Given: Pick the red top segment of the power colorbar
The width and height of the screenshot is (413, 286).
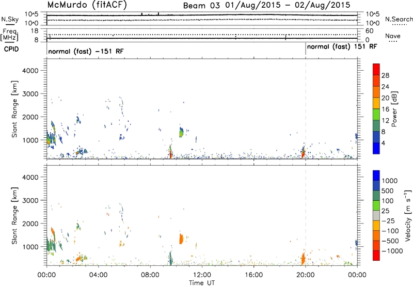Looking at the screenshot, I should 376,69.
